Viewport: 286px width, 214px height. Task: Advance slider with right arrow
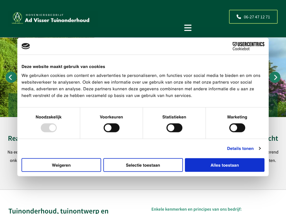point(275,77)
